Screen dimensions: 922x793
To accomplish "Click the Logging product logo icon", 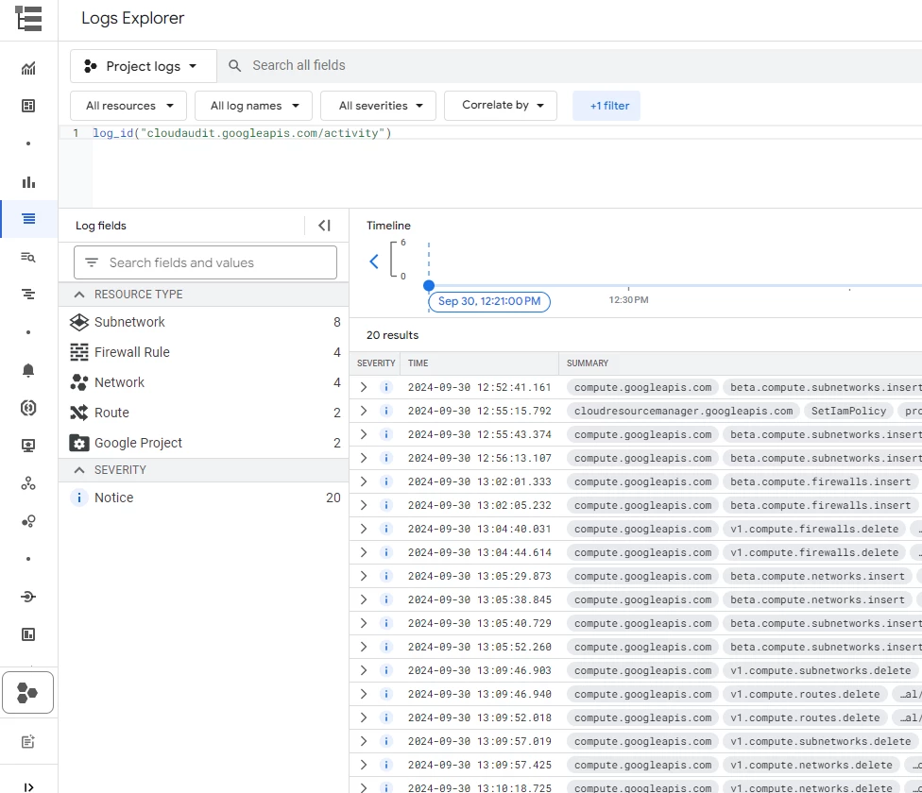I will 28,18.
